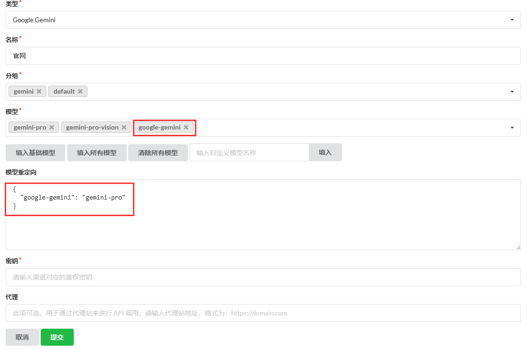Focus the 密钥 key input field
Screen dimensions: 527x349
coord(263,277)
